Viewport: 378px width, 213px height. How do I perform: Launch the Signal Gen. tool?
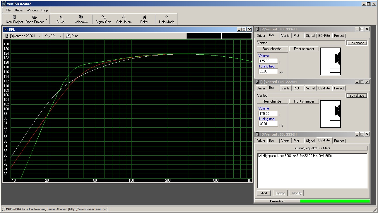(104, 18)
